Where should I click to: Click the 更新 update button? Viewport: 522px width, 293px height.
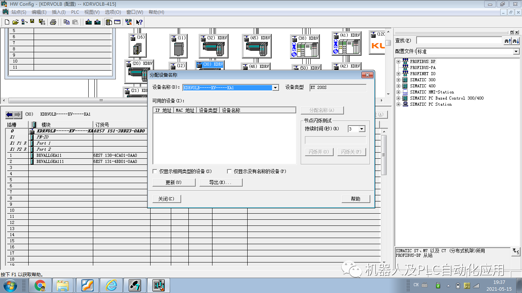(x=174, y=182)
